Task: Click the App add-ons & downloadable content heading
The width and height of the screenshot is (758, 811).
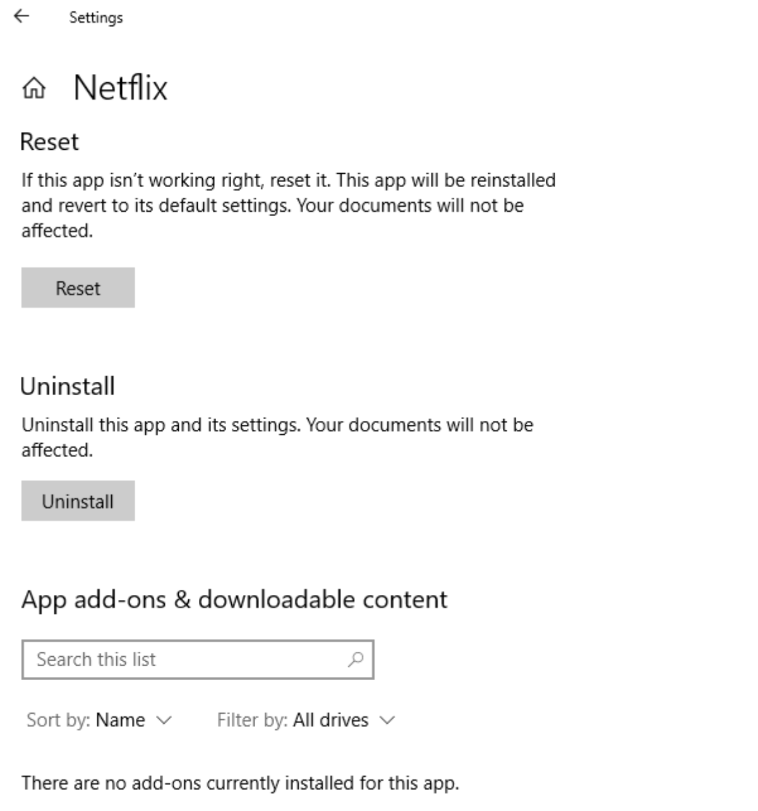Action: point(234,599)
